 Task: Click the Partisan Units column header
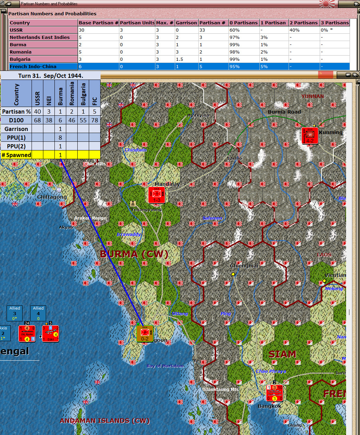pyautogui.click(x=137, y=23)
